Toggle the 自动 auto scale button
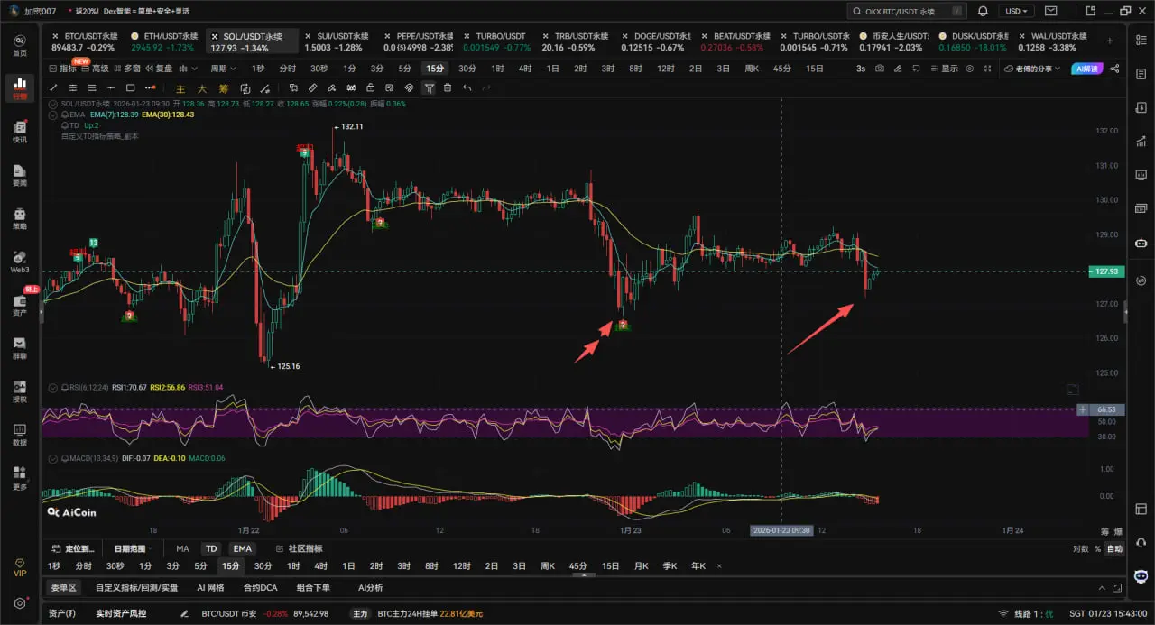1155x625 pixels. point(1115,548)
